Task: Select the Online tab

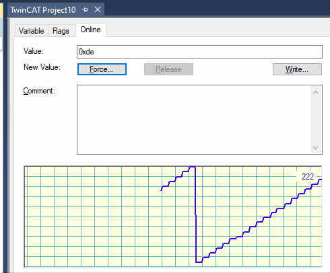Action: 91,30
